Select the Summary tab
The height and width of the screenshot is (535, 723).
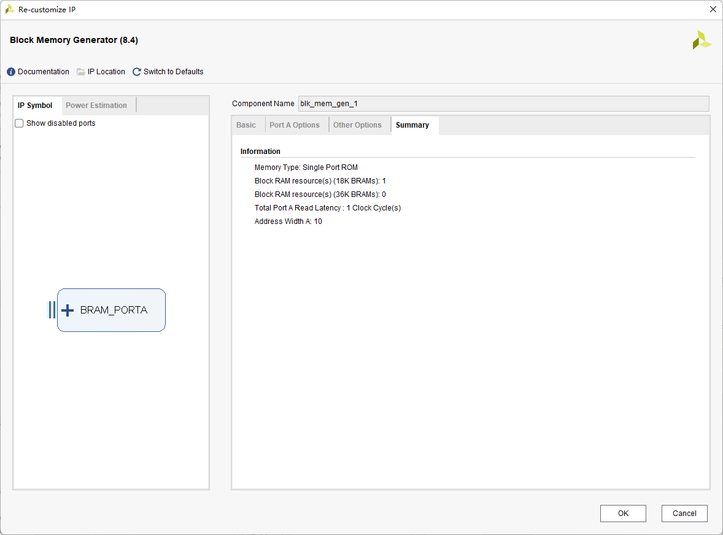tap(412, 125)
